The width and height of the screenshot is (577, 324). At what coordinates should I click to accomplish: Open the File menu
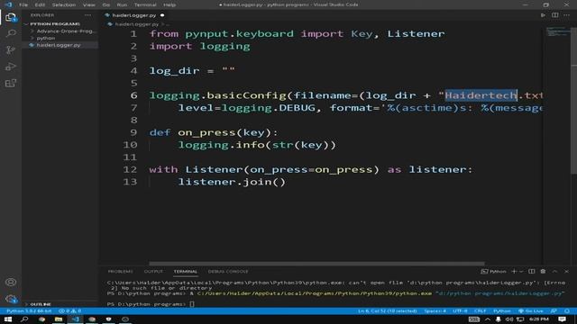(23, 4)
